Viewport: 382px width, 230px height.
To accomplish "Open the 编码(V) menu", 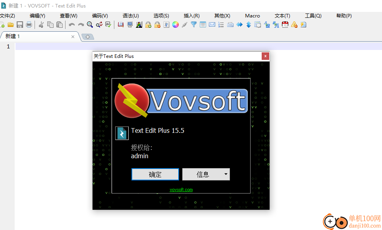I will pos(100,16).
